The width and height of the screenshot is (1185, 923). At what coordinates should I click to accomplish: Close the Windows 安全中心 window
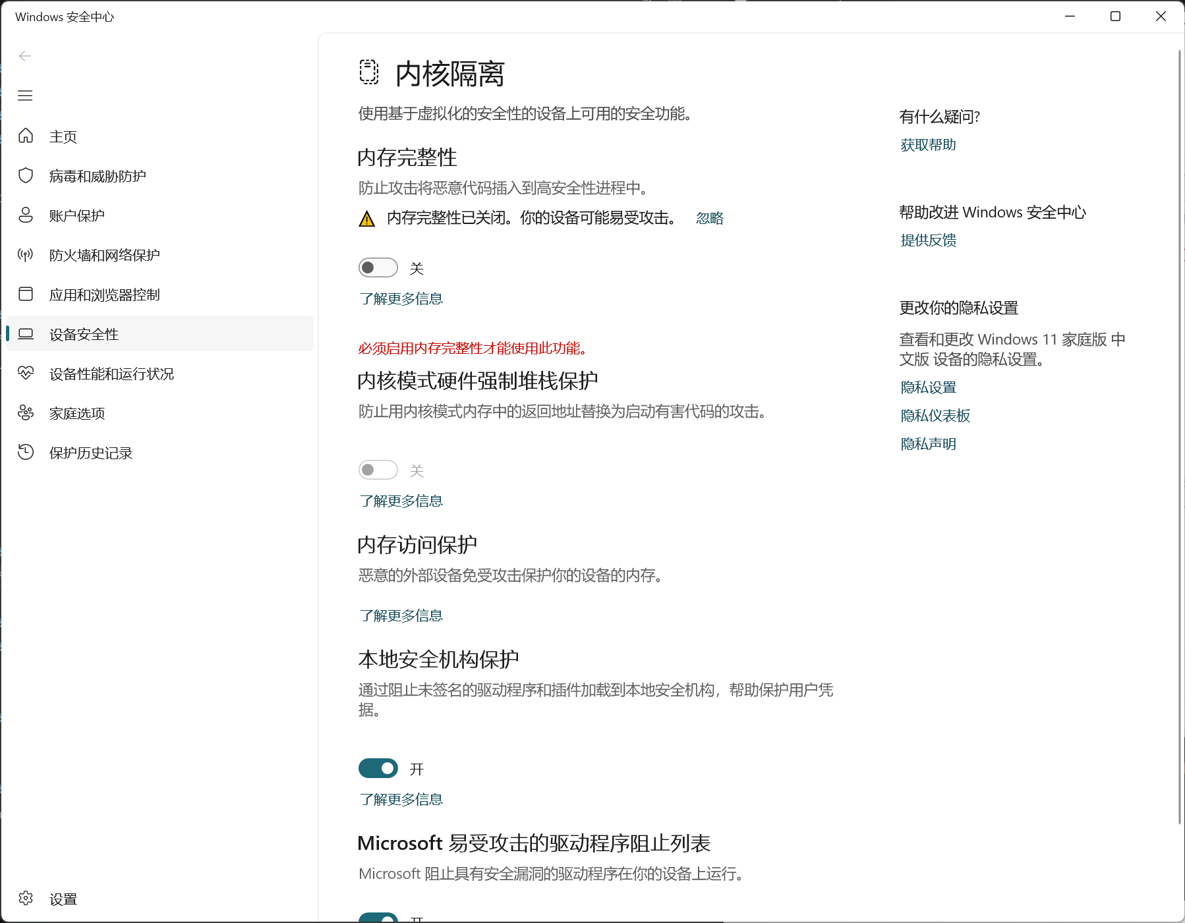pyautogui.click(x=1161, y=16)
